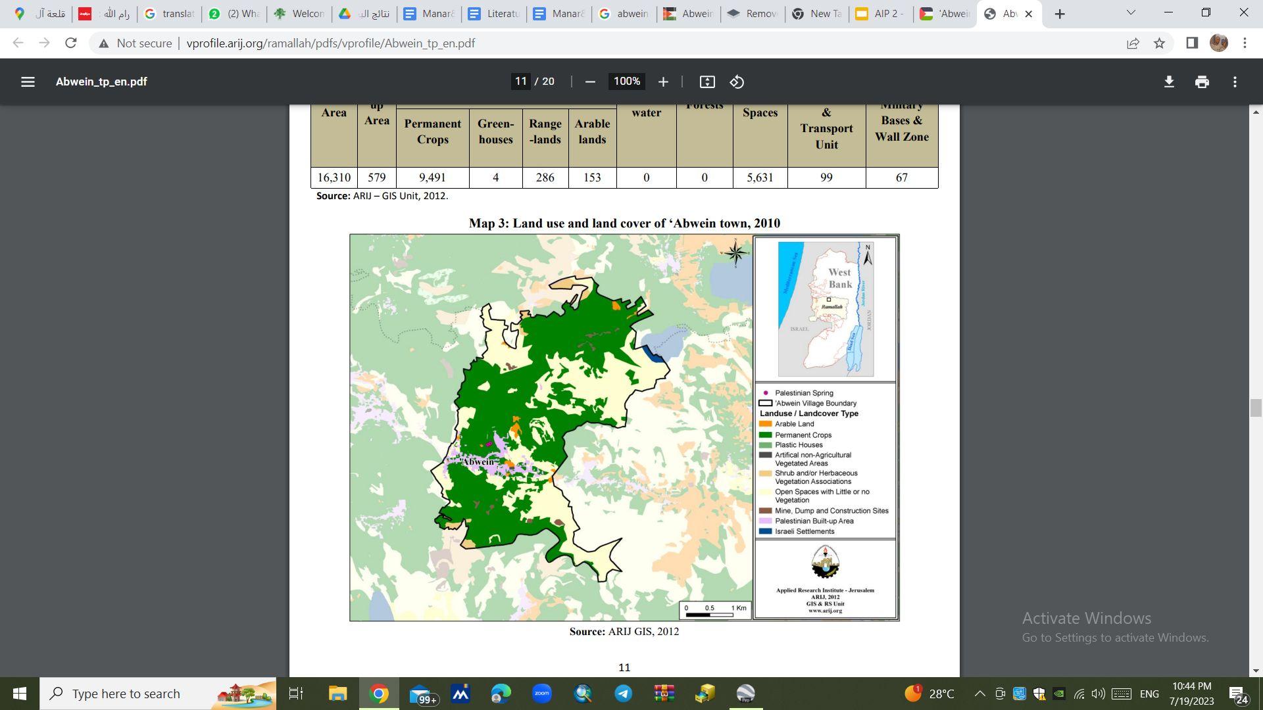Screen dimensions: 1263x710
Task: Bookmark this page with star icon
Action: point(1159,43)
